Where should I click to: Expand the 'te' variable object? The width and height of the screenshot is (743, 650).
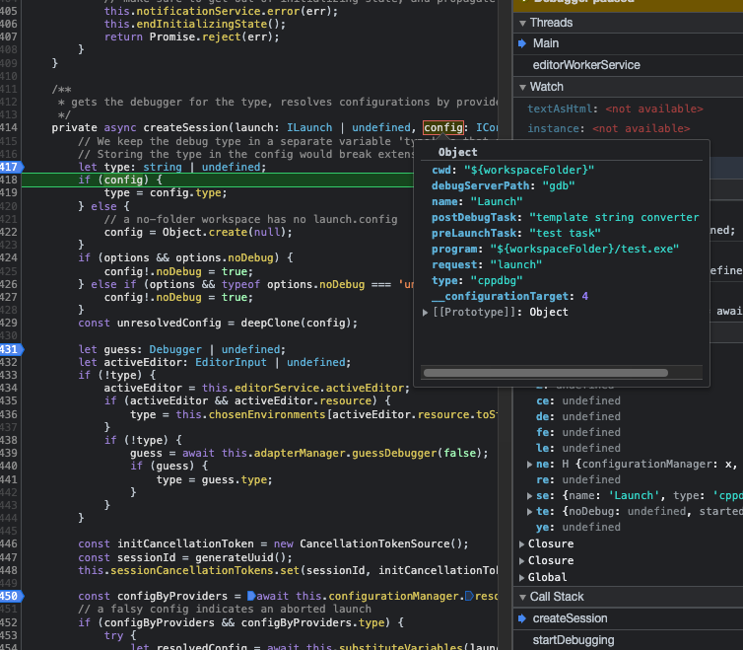point(530,512)
